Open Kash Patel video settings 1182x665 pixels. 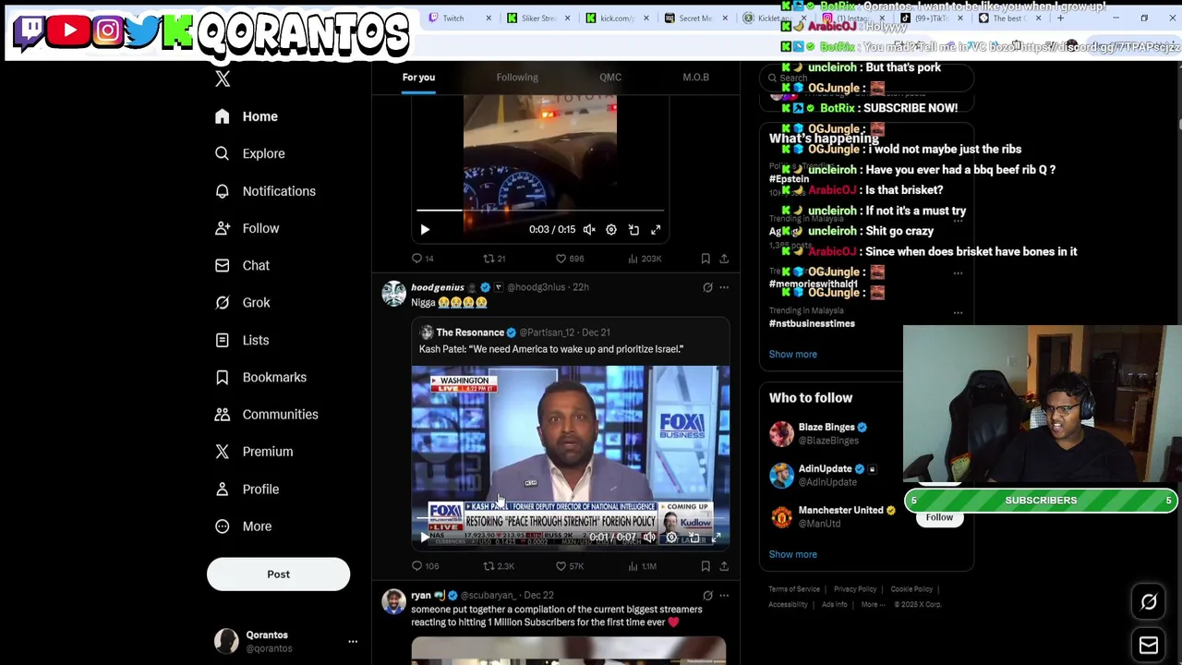[x=671, y=537]
